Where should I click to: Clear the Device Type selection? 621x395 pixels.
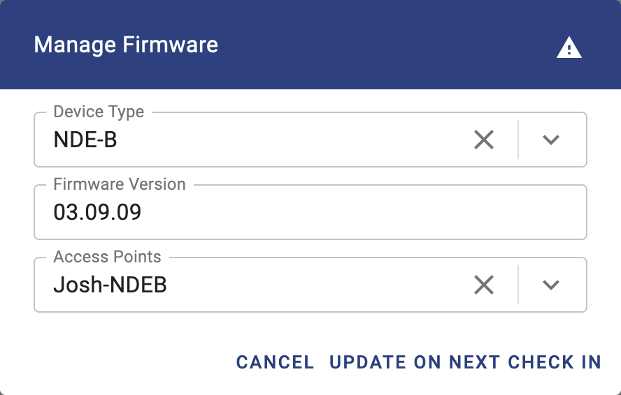coord(484,140)
